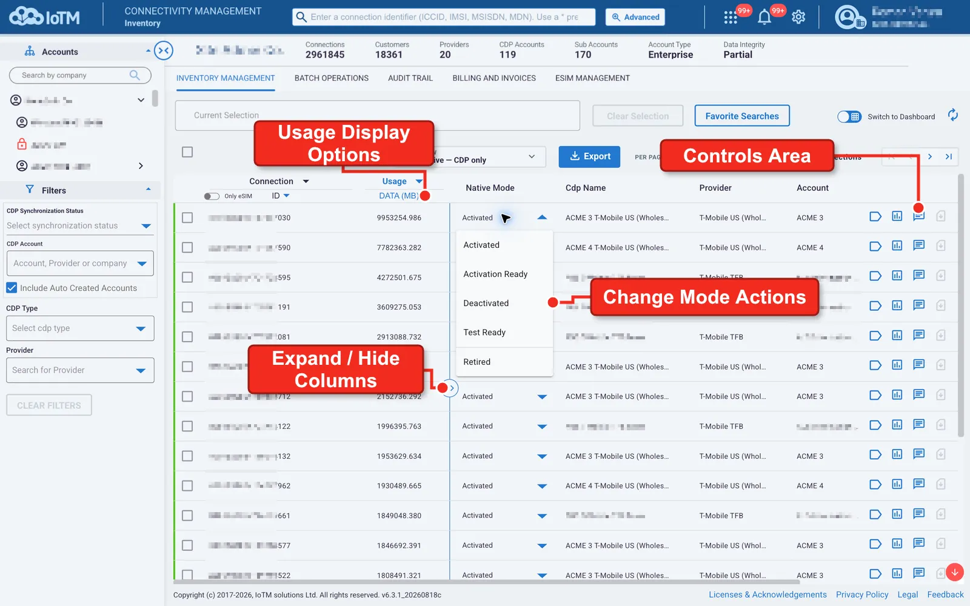This screenshot has width=970, height=606.
Task: Click the IoTM logo
Action: 44,17
